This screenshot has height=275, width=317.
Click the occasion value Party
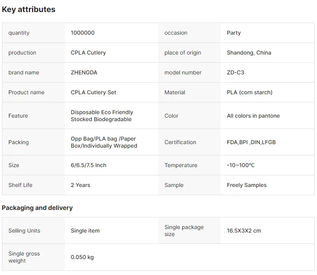(x=234, y=33)
